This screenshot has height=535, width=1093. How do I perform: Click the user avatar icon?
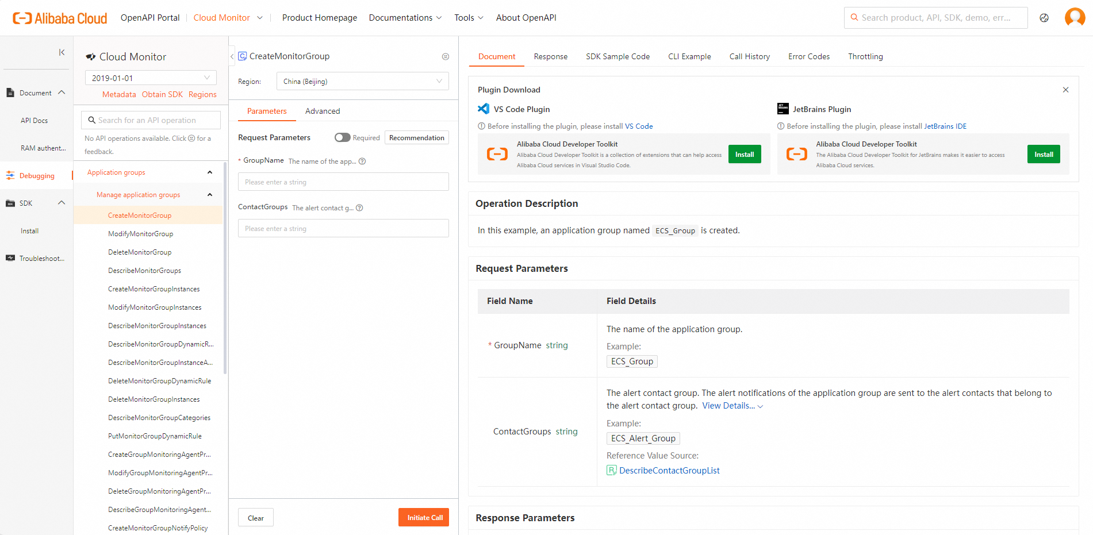pyautogui.click(x=1075, y=17)
